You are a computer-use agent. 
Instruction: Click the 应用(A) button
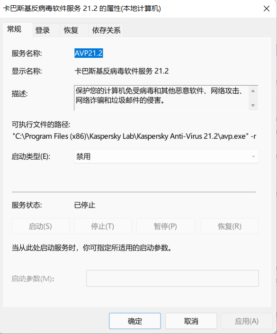[x=247, y=321]
